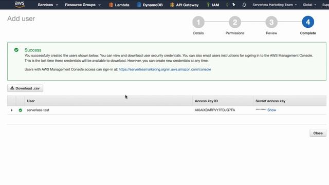
Task: Open the Global region dropdown
Action: click(x=309, y=5)
